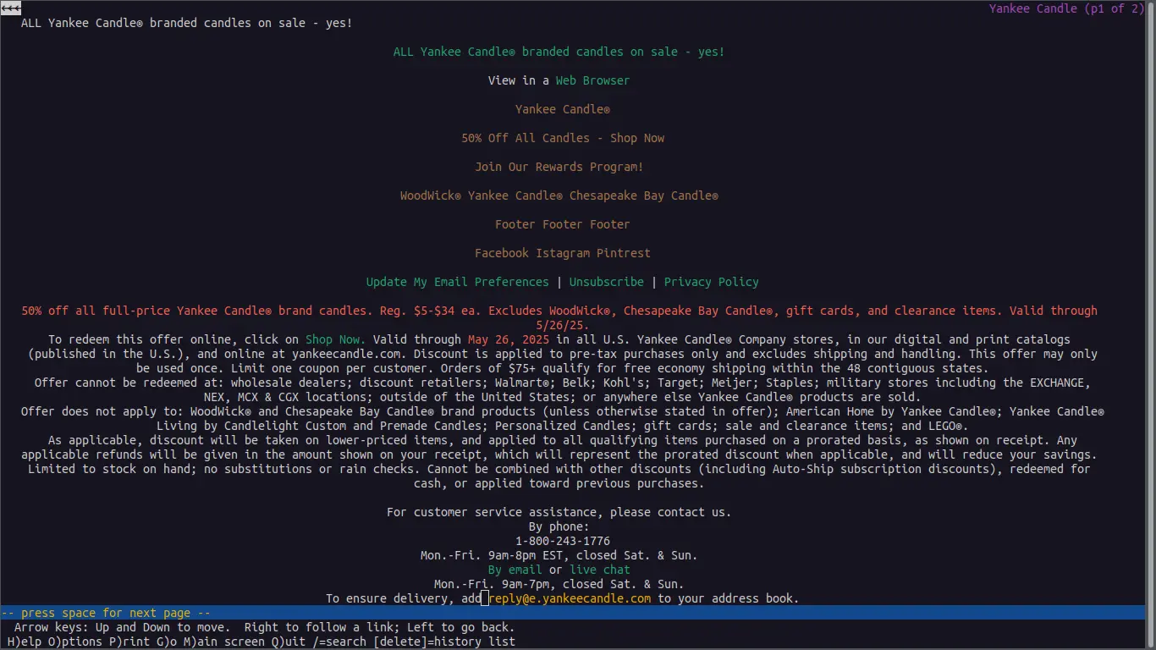
Task: Click the Unsubscribe link
Action: coord(606,282)
